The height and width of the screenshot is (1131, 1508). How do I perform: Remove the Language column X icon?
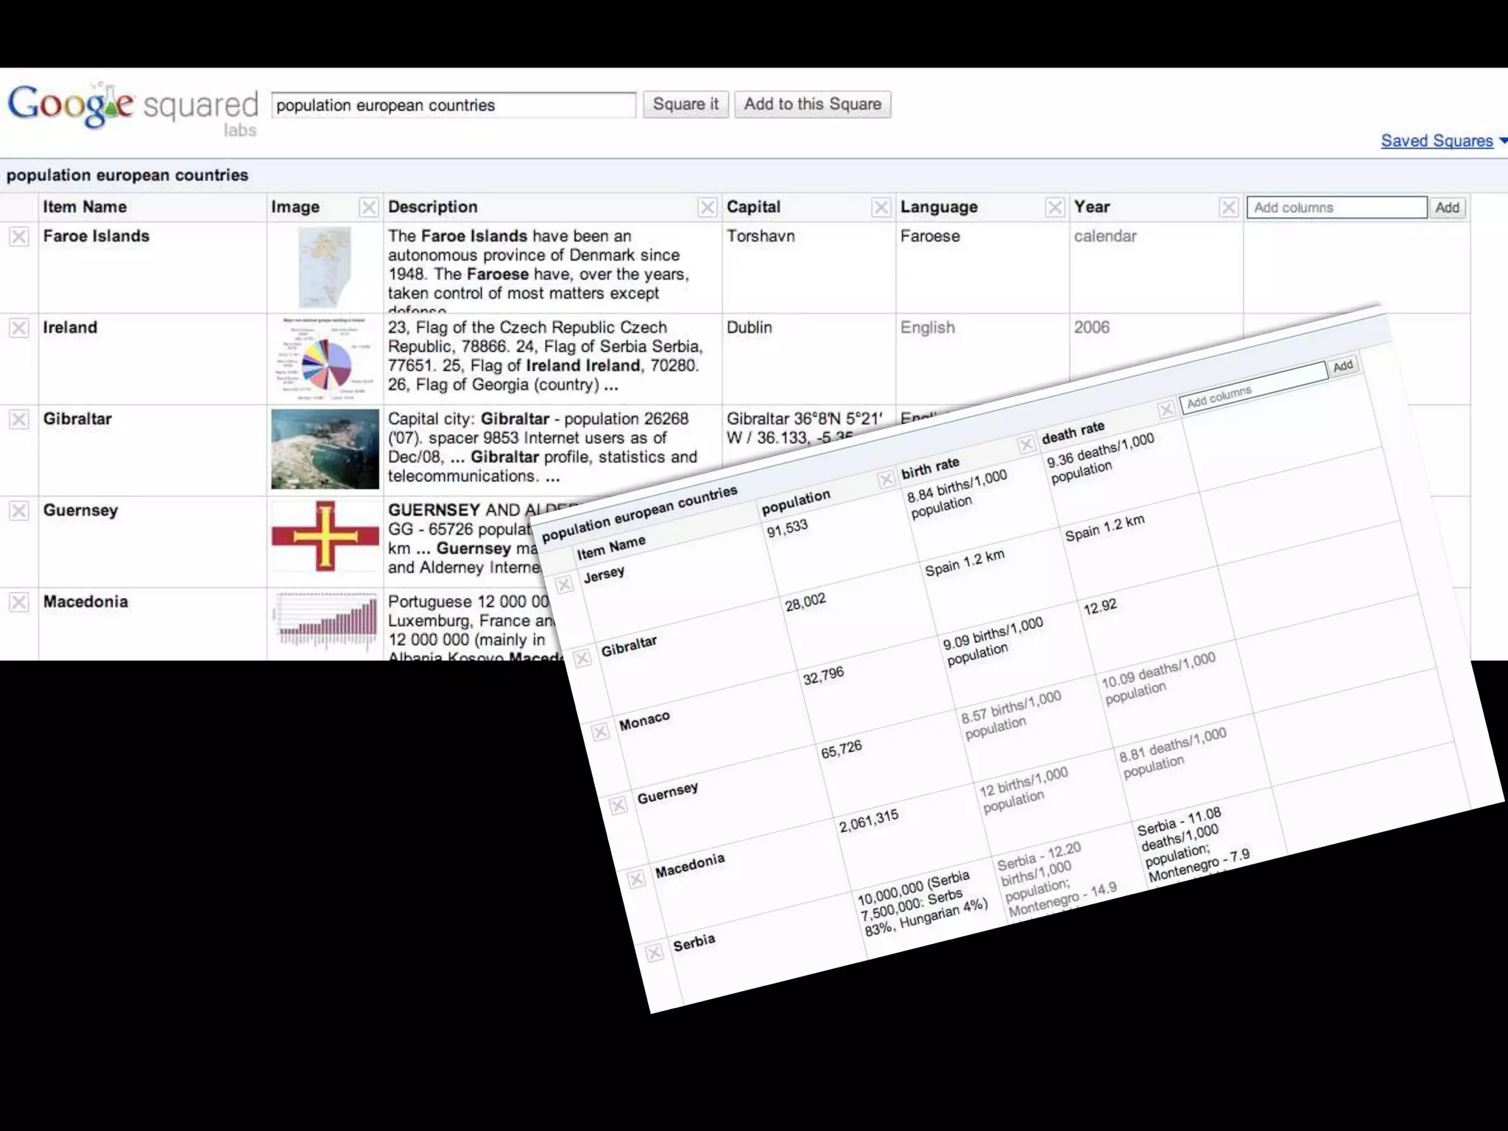[1054, 208]
